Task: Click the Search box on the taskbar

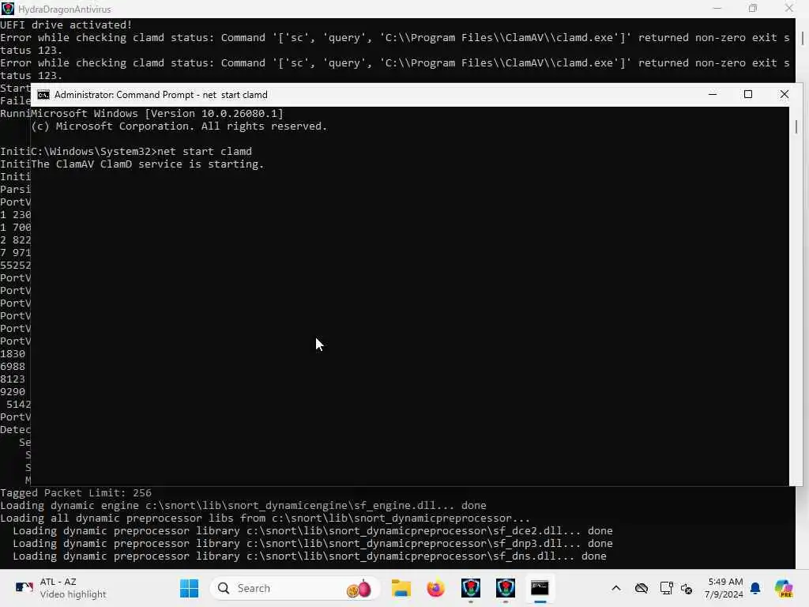Action: (x=295, y=588)
